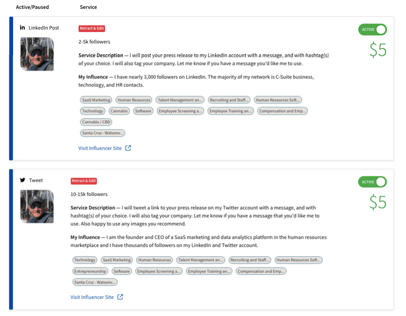This screenshot has width=406, height=316.
Task: Click the $5 price on Tweet service
Action: coord(378,203)
